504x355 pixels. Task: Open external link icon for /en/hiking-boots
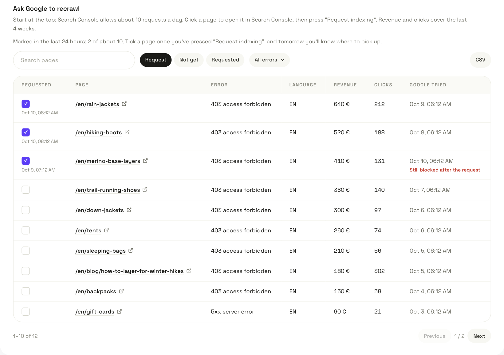(127, 132)
